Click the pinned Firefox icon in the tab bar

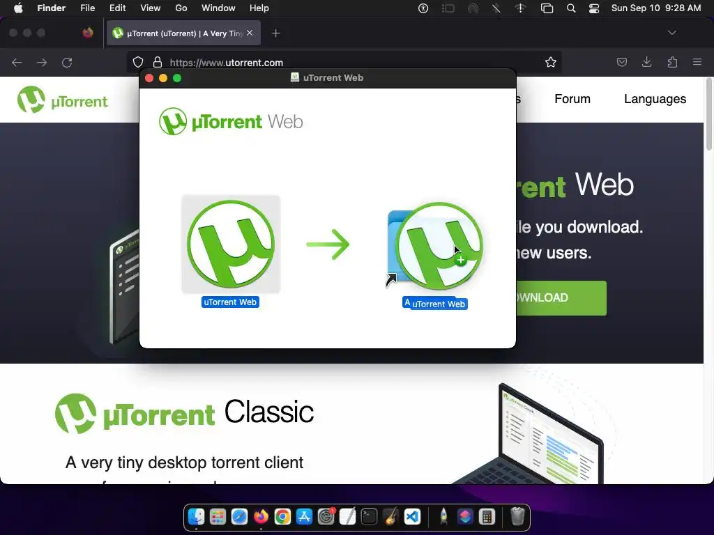coord(88,33)
